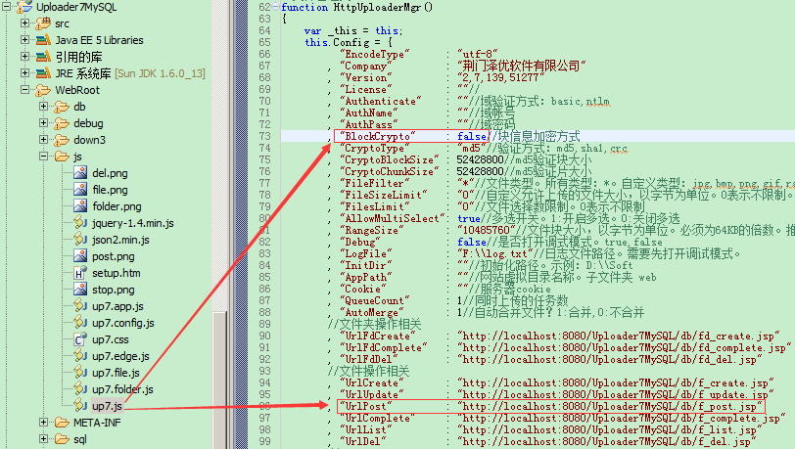Screen dimensions: 795x449
Task: Collapse the WebRoot folder
Action: (24, 89)
